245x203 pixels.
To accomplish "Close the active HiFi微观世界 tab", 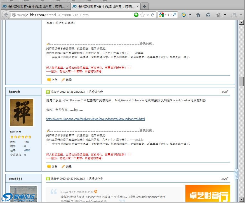I will pos(138,6).
